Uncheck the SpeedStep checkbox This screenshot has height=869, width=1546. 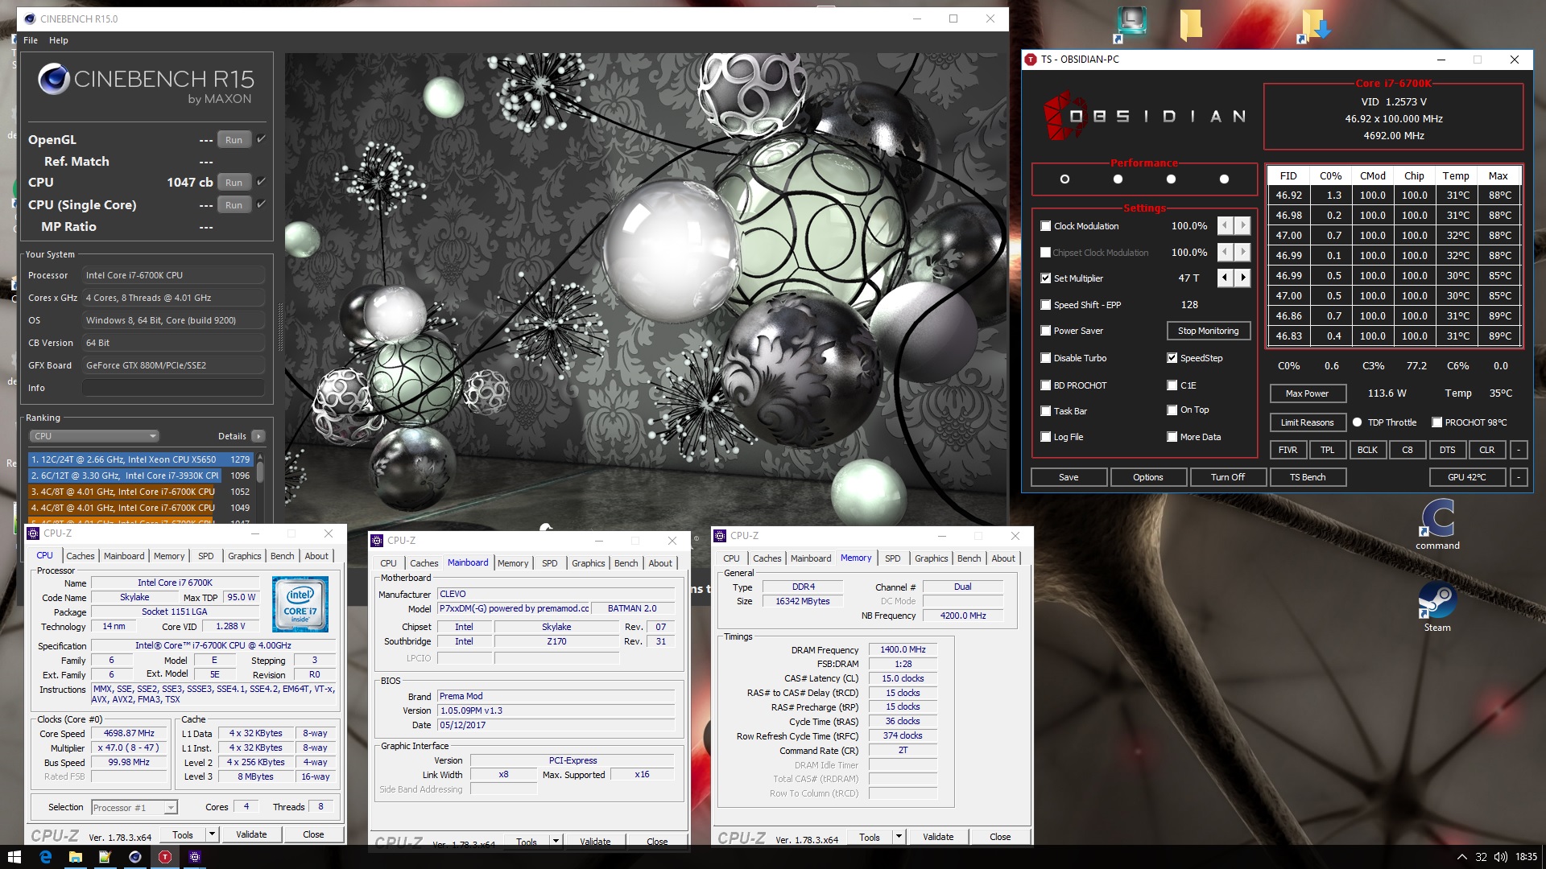pyautogui.click(x=1172, y=358)
